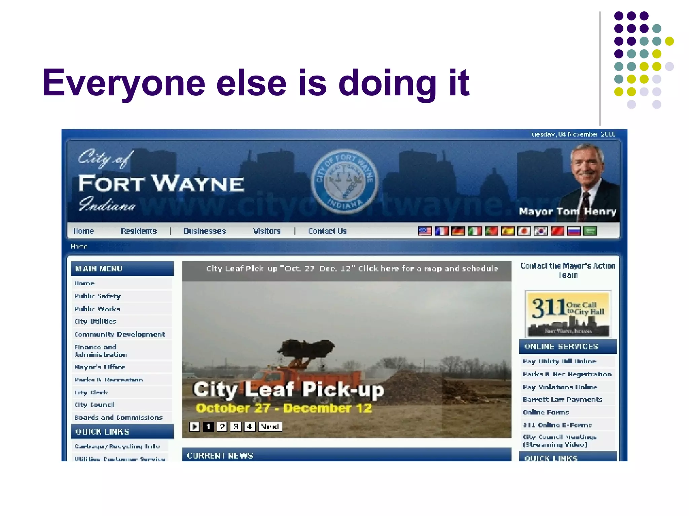689x516 pixels.
Task: Open the Residents navigation tab
Action: [139, 231]
